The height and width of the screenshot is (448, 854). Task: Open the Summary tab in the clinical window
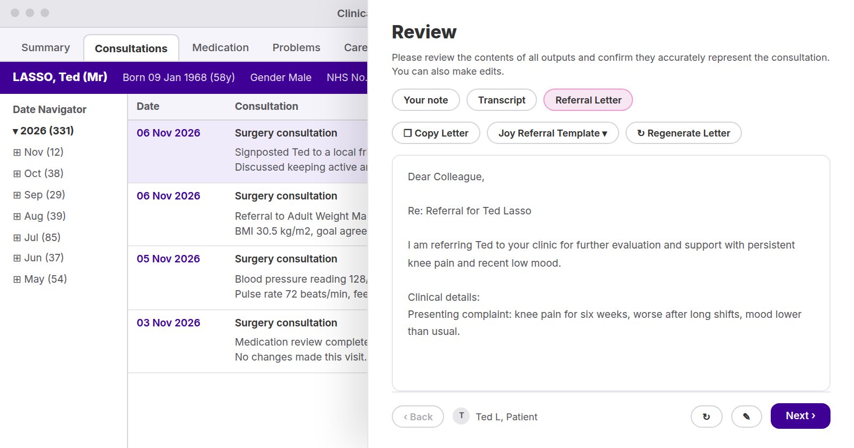click(x=45, y=47)
